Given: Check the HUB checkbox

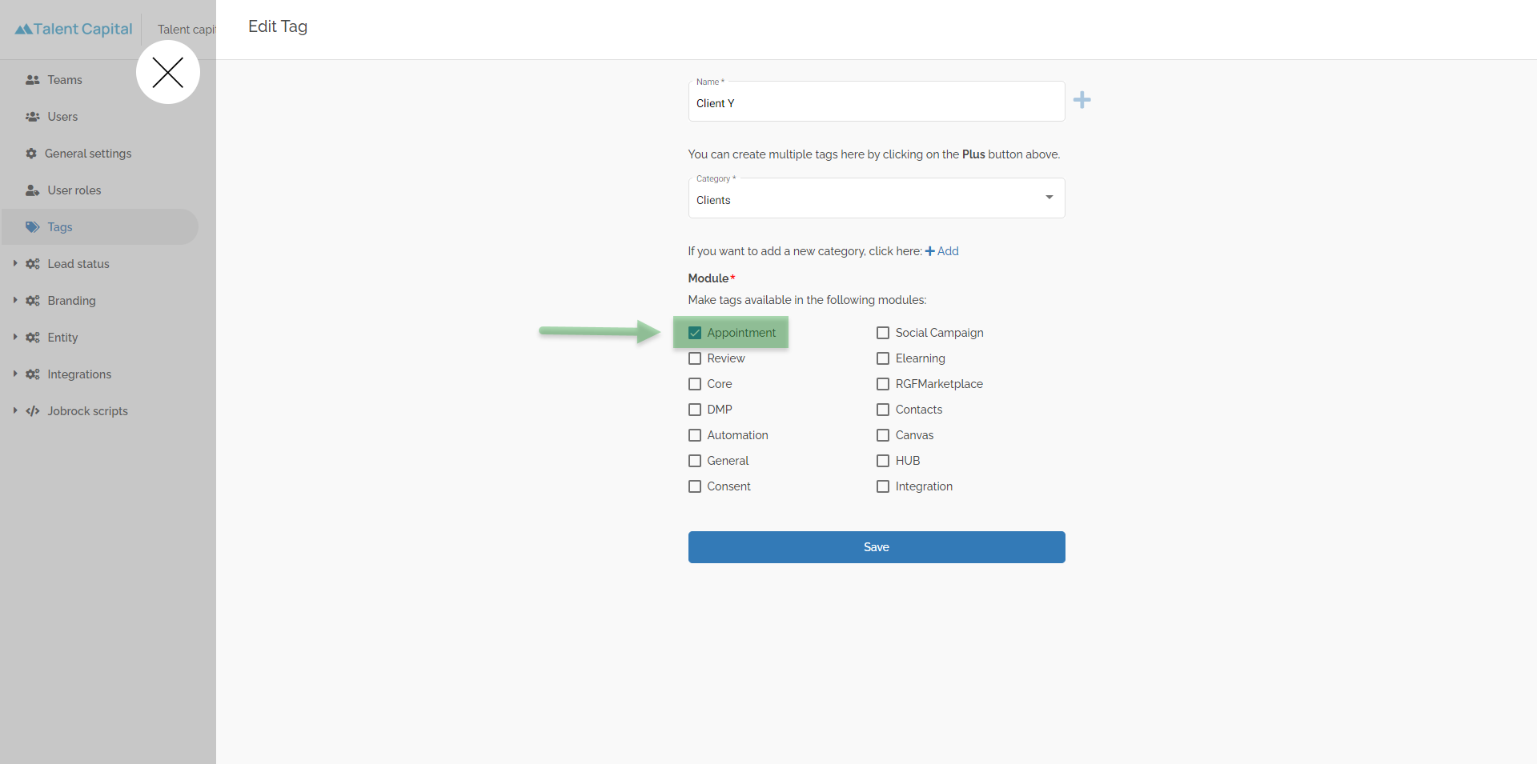Looking at the screenshot, I should [883, 461].
